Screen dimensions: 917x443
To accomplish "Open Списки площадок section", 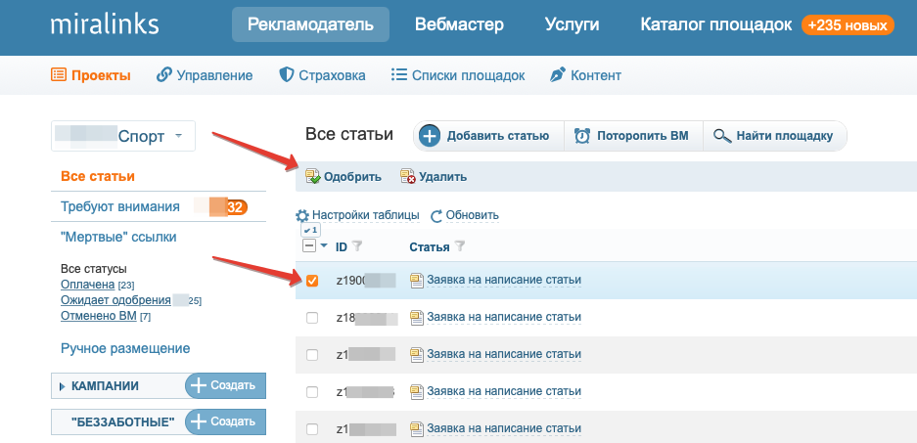I will pyautogui.click(x=458, y=75).
